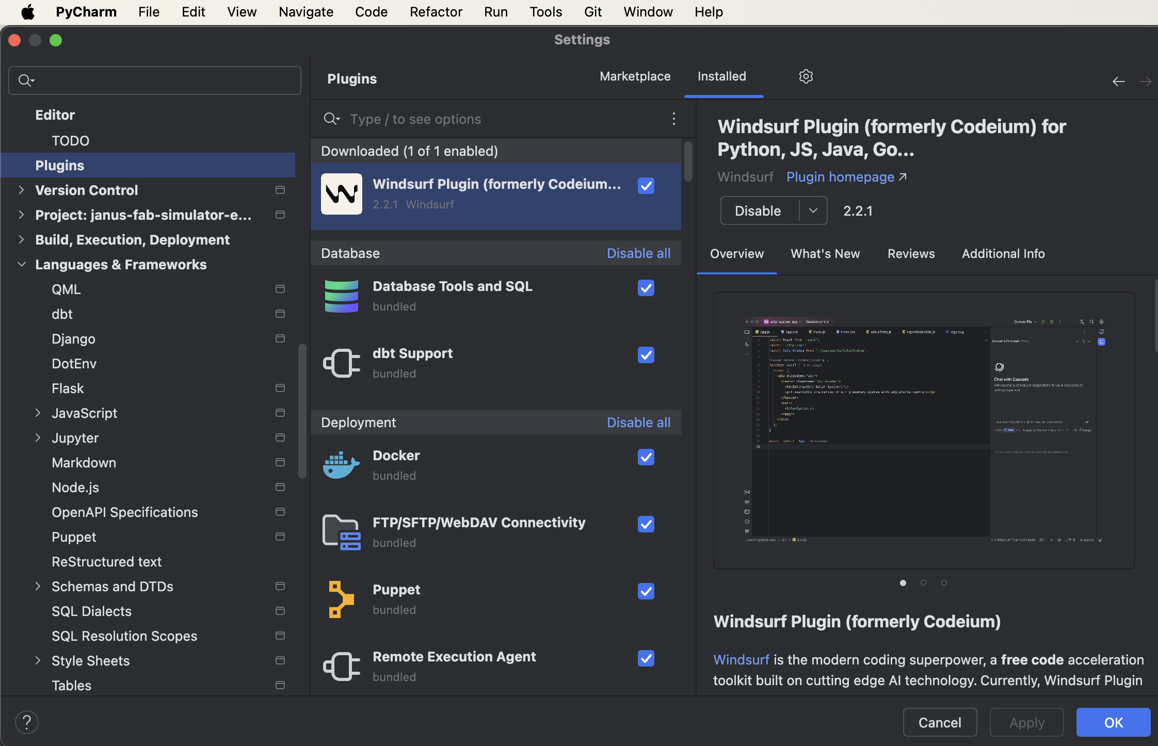Expand the JavaScript settings node
This screenshot has height=746, width=1158.
point(38,413)
